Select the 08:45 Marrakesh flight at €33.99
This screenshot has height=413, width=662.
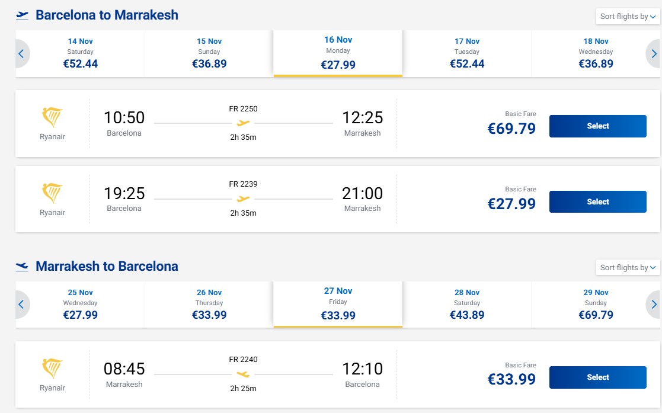[598, 377]
